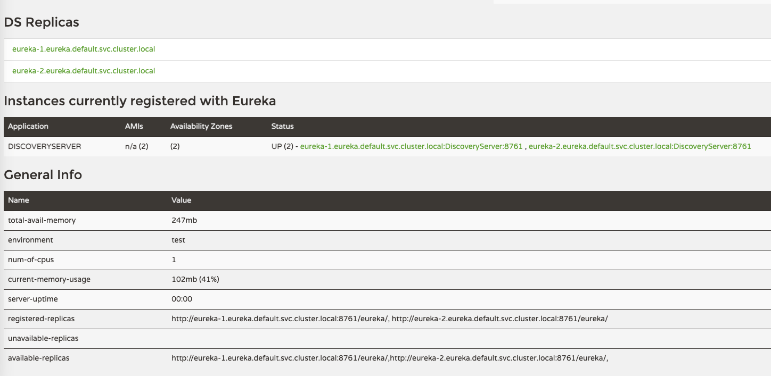Screen dimensions: 771x376
Task: Click the Instances currently registered with Eureka heading
Action: pos(140,101)
